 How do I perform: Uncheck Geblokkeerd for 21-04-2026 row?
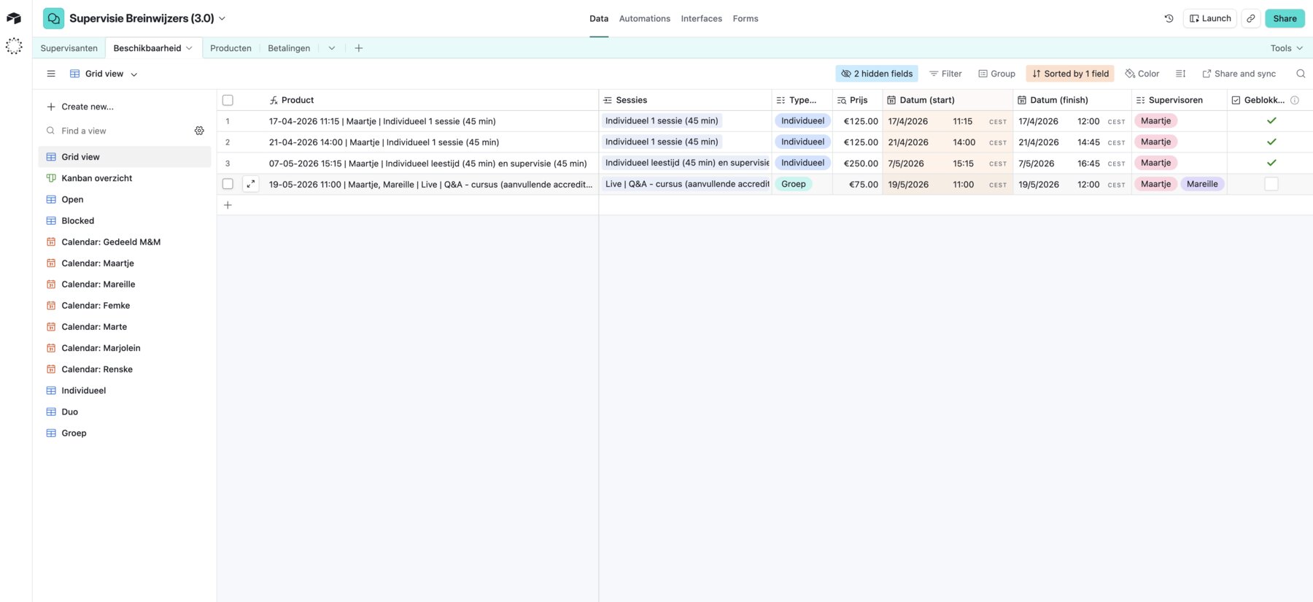coord(1271,142)
